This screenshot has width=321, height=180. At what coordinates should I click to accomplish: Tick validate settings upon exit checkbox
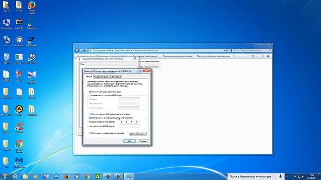(x=90, y=133)
